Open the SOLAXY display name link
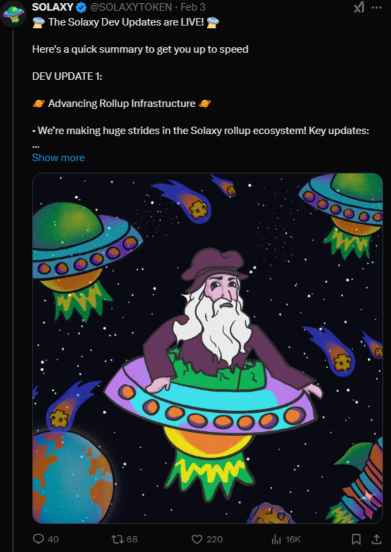Viewport: 391px width, 552px height. pyautogui.click(x=53, y=7)
